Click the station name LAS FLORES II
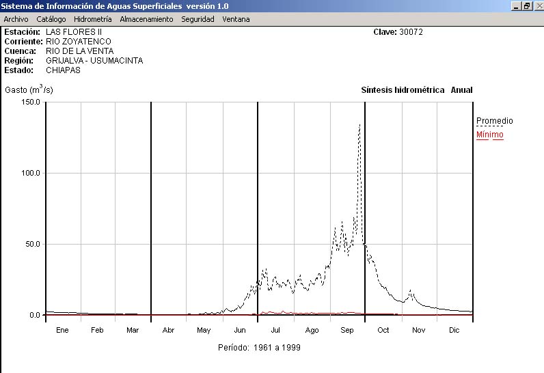Viewport: 544px width, 373px height. coord(73,32)
